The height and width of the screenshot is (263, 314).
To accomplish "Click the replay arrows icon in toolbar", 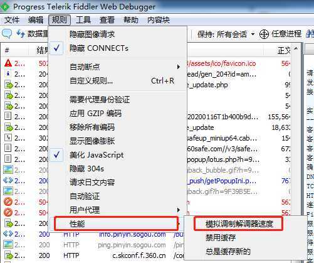I will coord(21,34).
